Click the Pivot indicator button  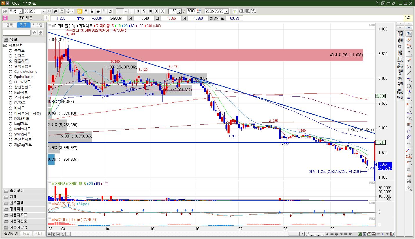[x=400, y=97]
